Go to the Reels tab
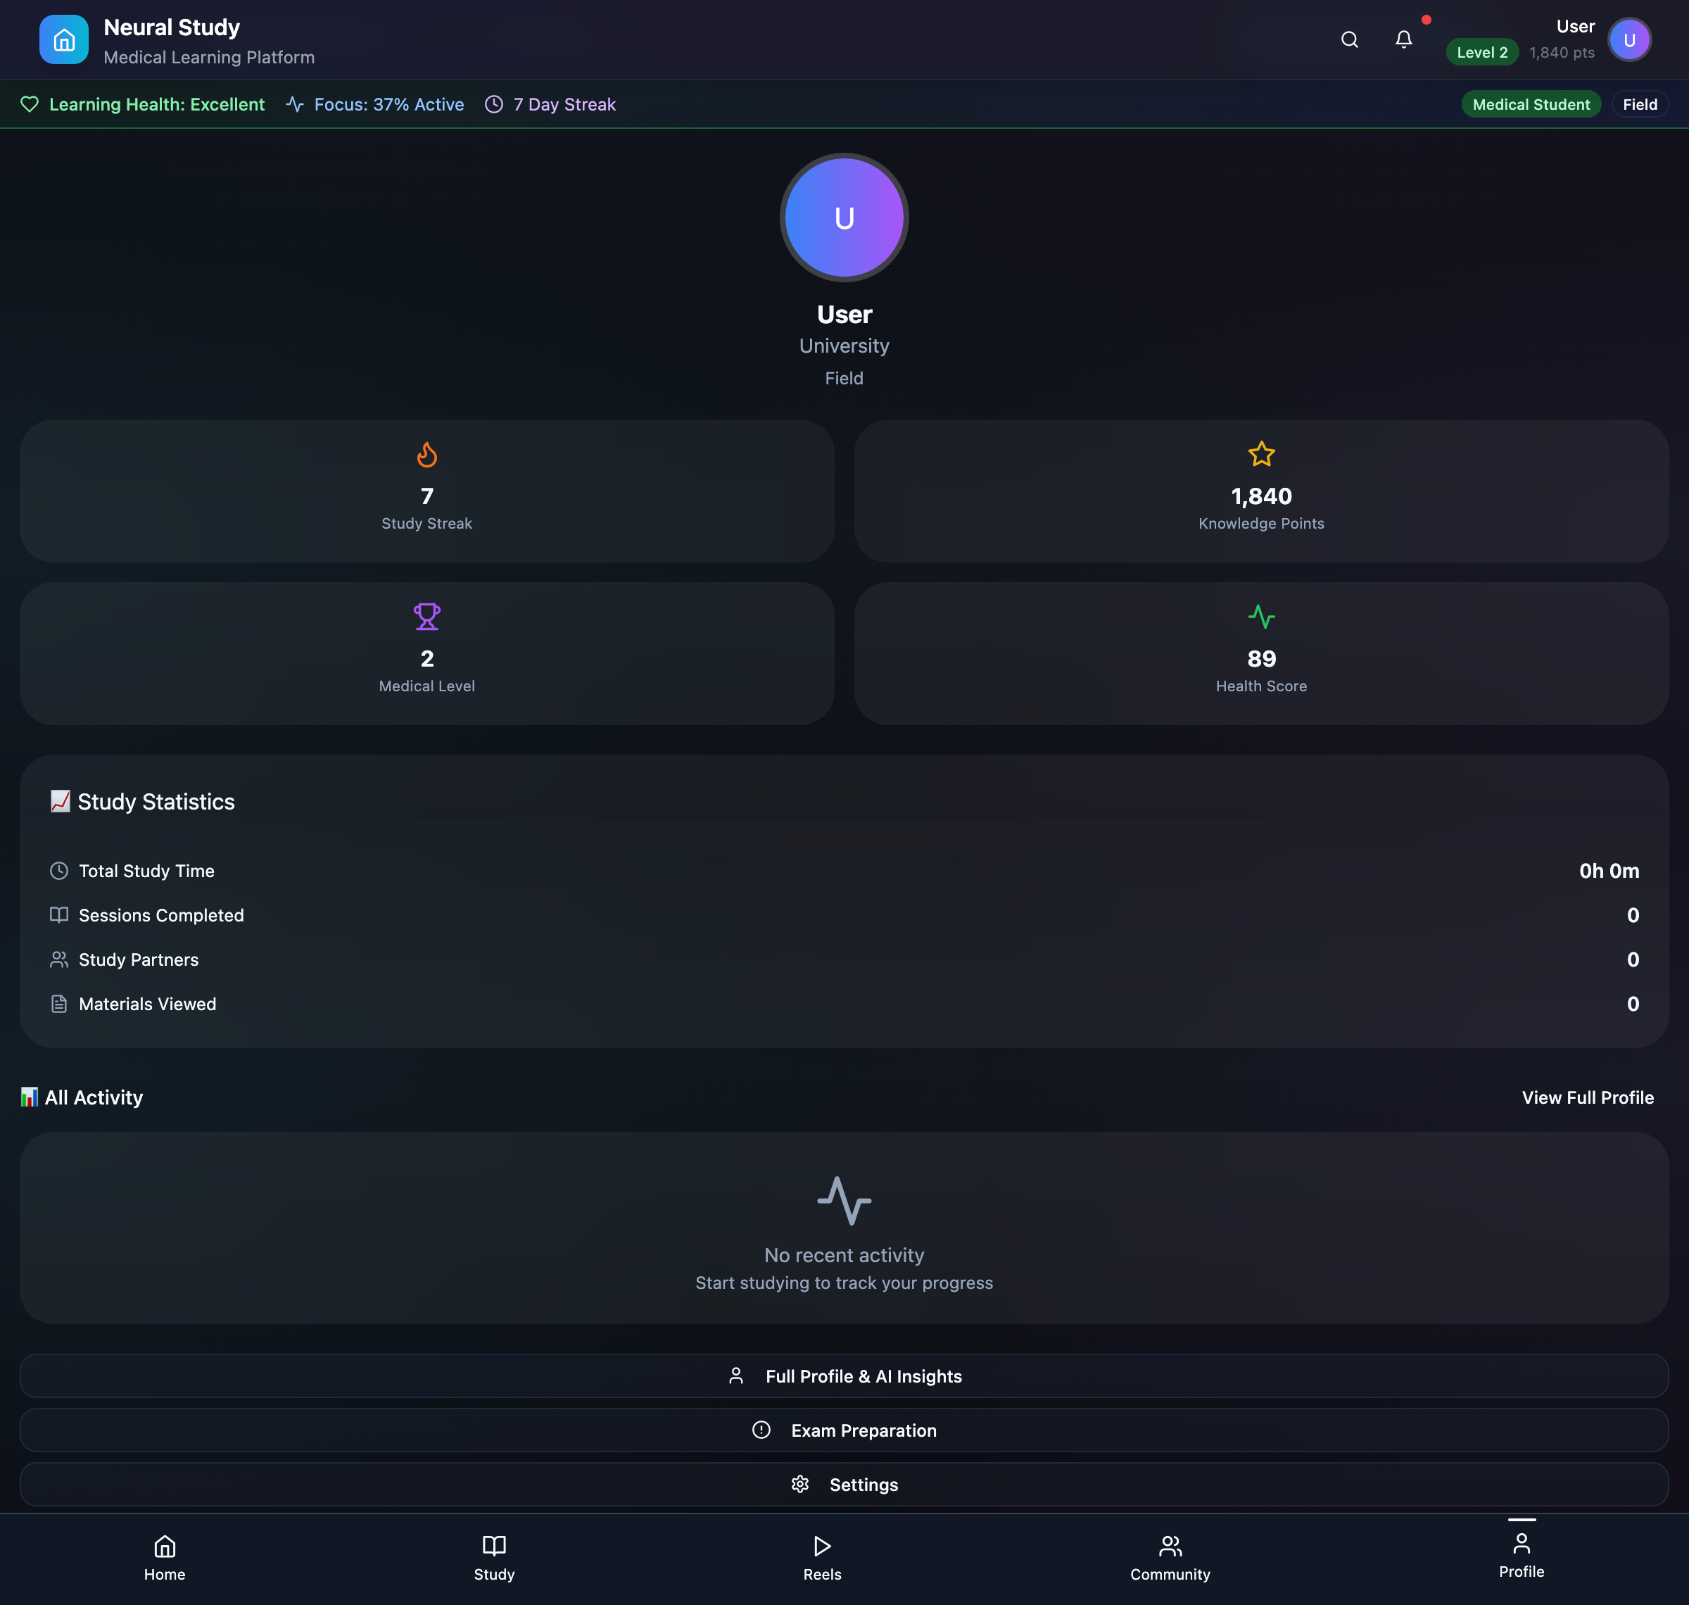 pos(822,1558)
